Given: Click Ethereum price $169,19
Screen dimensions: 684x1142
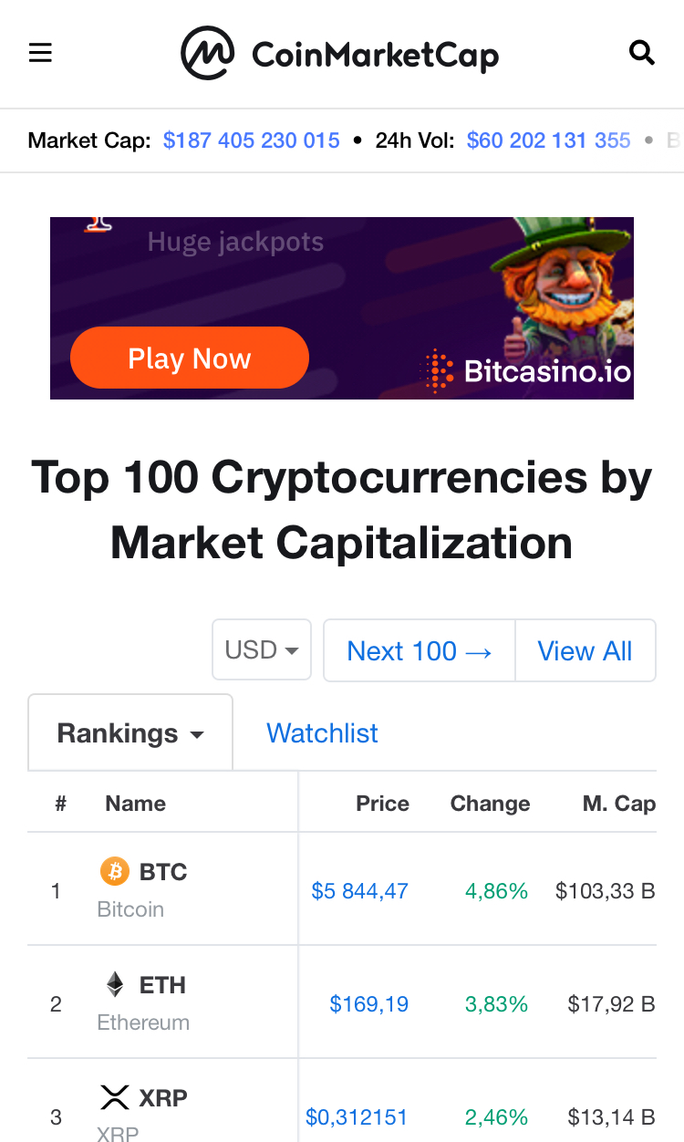Looking at the screenshot, I should [x=368, y=1004].
